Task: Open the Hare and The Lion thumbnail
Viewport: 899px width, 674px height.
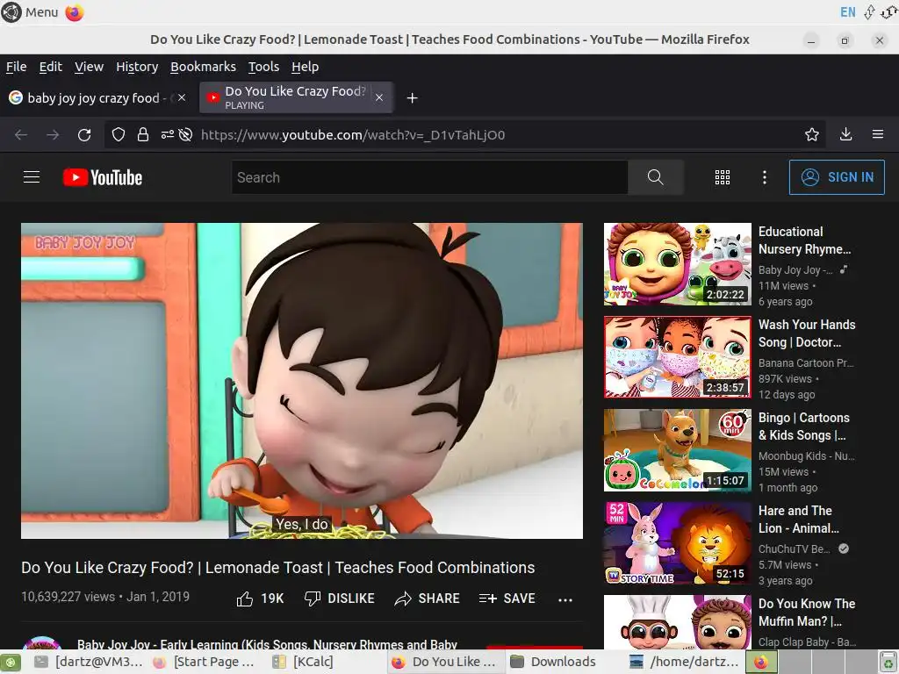Action: click(677, 542)
